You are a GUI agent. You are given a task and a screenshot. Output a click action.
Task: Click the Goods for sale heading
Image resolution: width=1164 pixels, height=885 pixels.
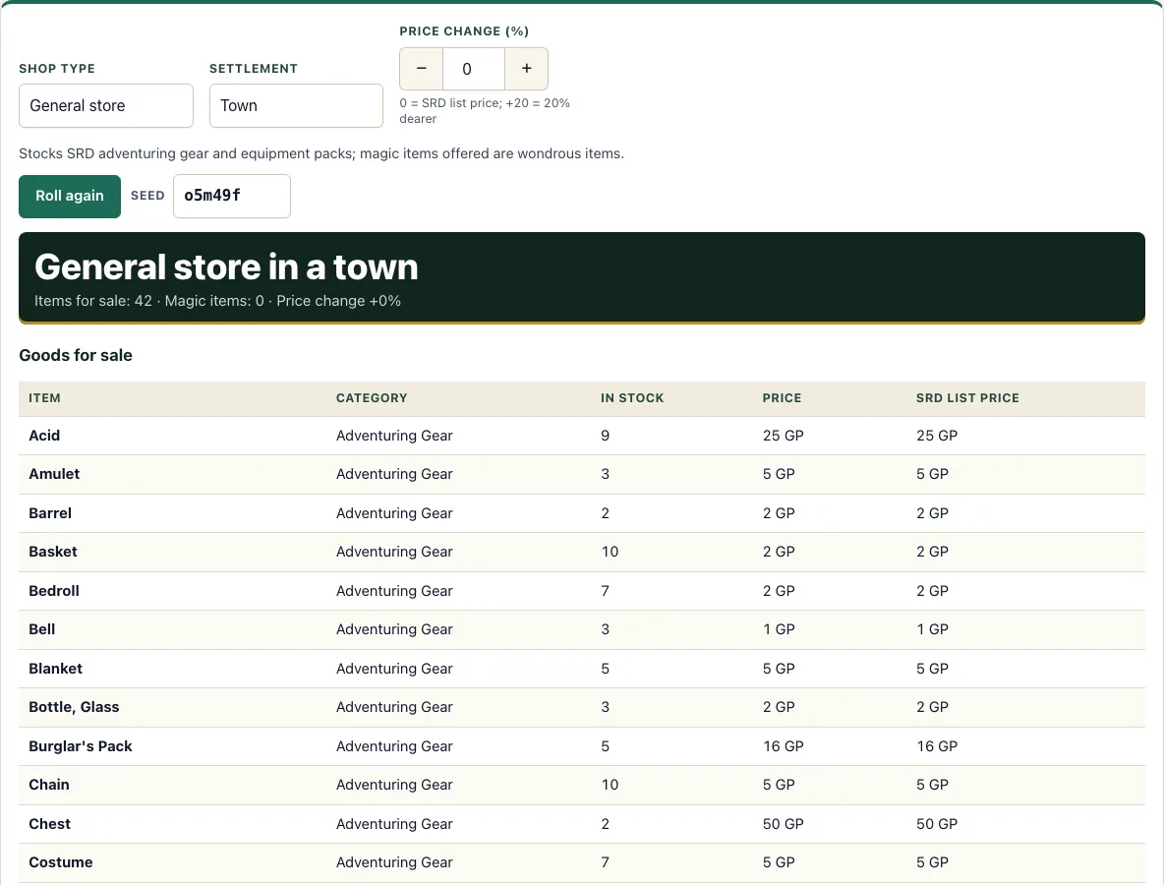[x=76, y=356]
